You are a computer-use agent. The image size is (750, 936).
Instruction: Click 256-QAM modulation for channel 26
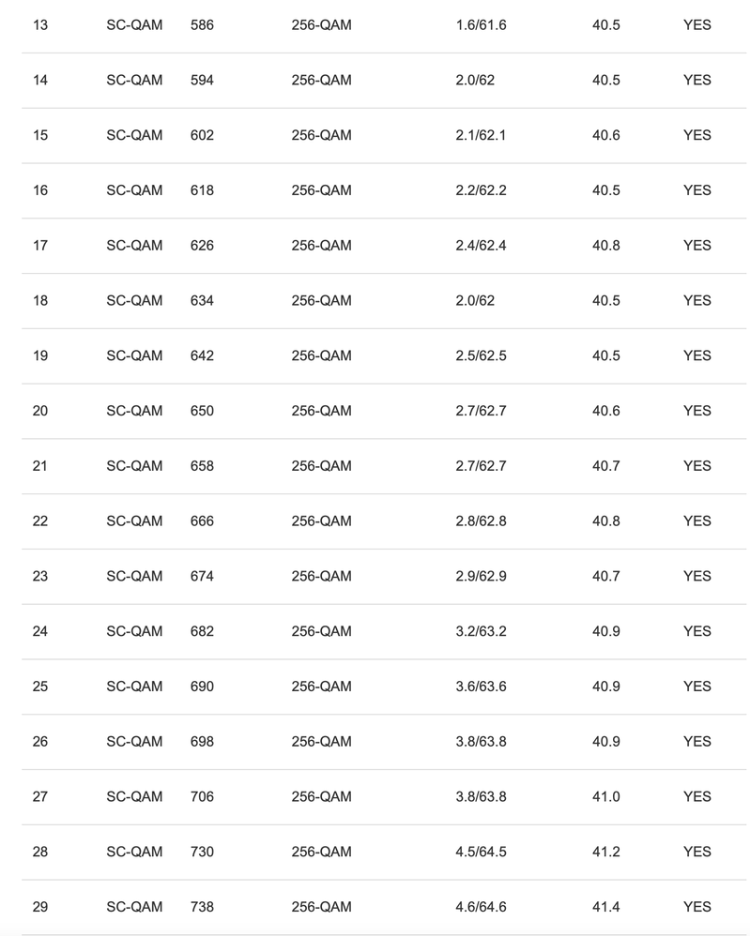(321, 742)
